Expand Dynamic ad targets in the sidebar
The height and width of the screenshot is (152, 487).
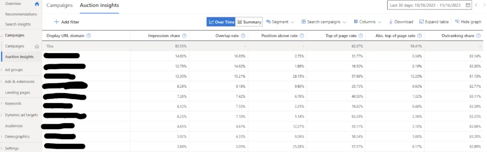pos(2,115)
